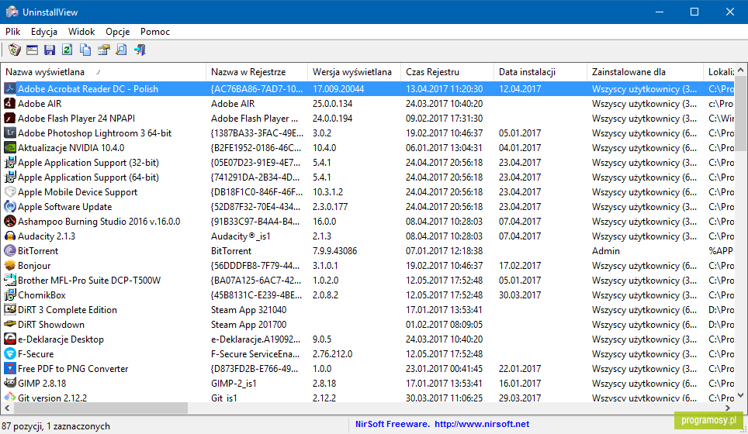The image size is (748, 434).
Task: Click the Ashampoo Burning Studio icon
Action: 9,222
